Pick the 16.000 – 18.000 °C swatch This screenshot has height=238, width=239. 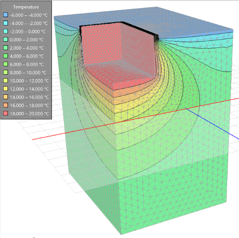5,105
